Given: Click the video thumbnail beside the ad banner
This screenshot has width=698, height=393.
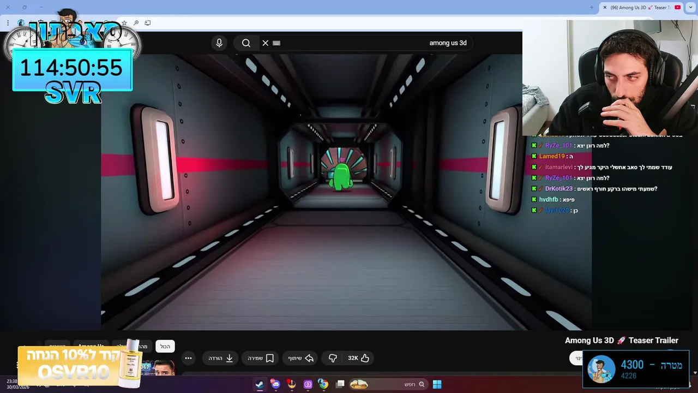Looking at the screenshot, I should [158, 368].
